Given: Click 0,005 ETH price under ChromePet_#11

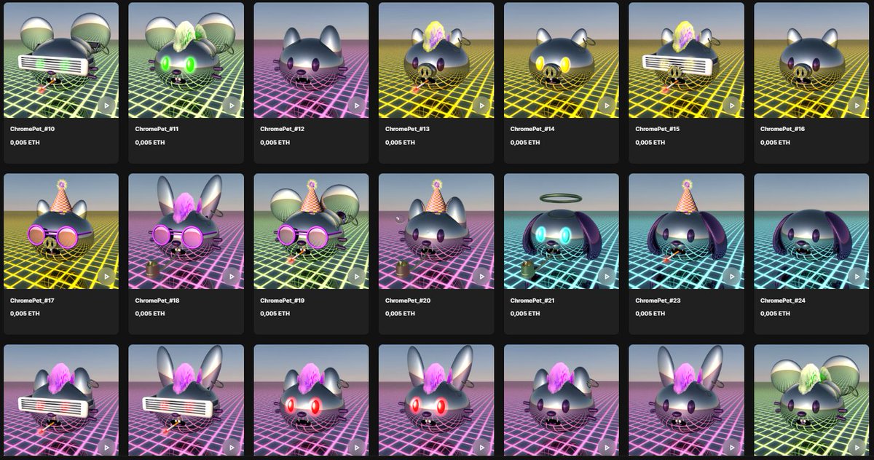Looking at the screenshot, I should click(x=150, y=143).
